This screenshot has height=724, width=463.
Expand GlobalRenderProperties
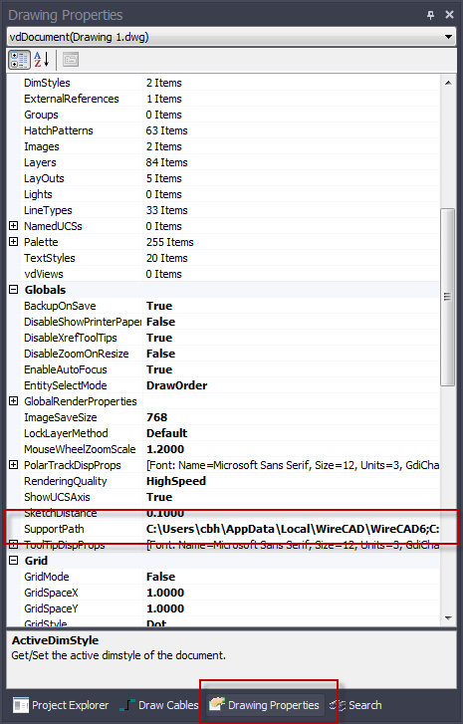coord(14,400)
